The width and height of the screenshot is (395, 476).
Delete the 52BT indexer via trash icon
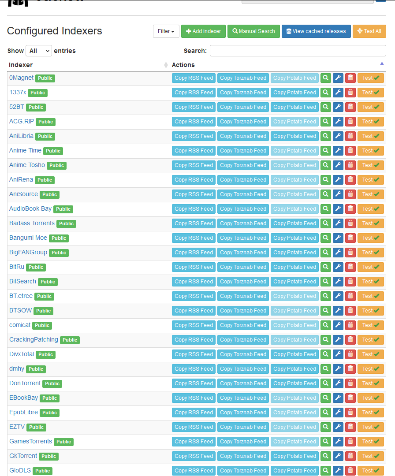tap(350, 107)
